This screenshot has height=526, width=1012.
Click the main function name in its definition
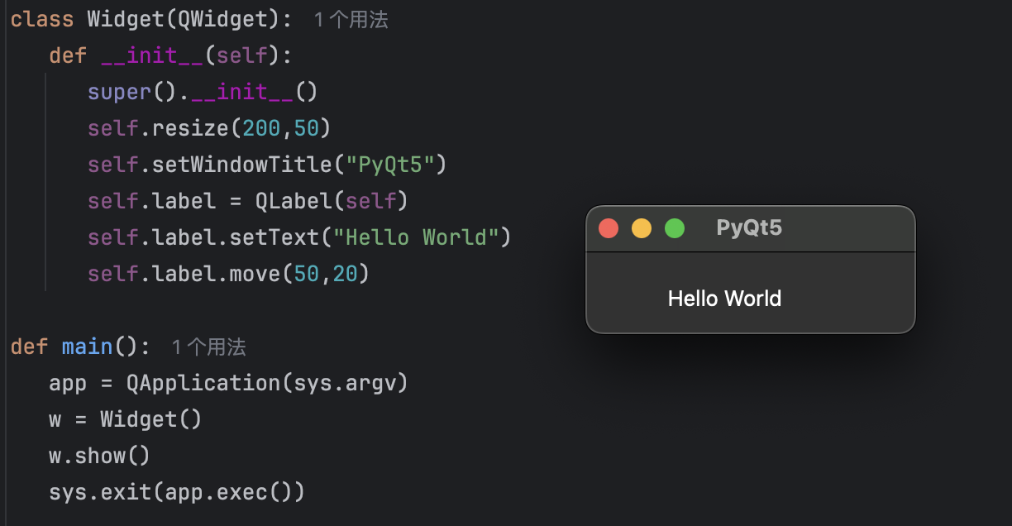coord(87,347)
